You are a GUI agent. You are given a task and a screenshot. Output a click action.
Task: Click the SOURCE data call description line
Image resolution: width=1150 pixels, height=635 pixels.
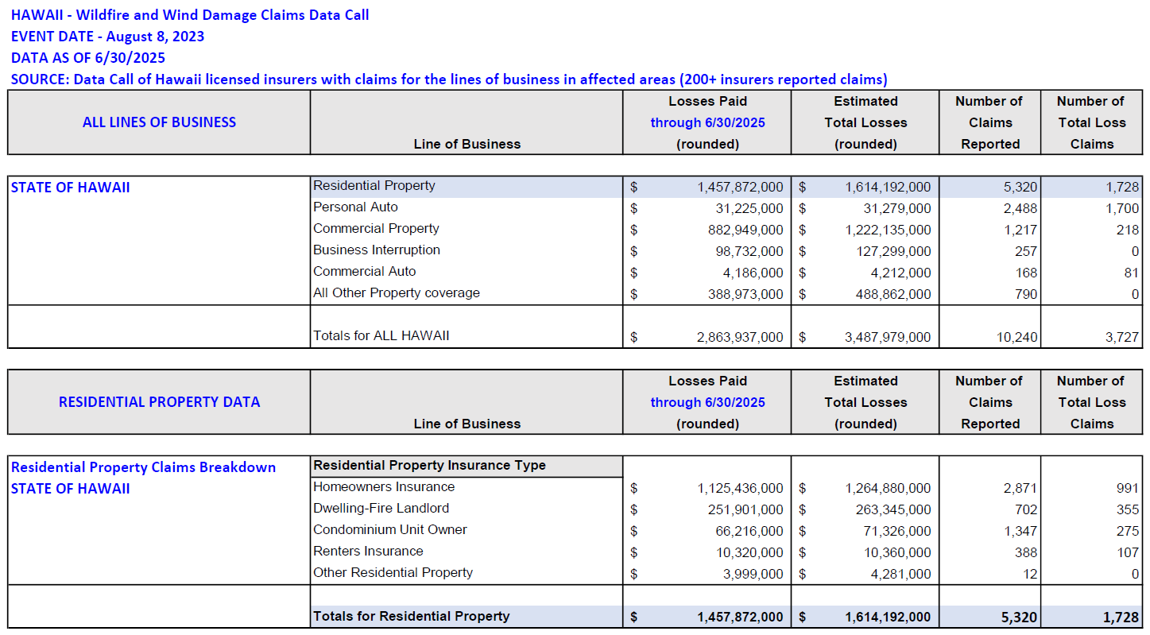pyautogui.click(x=449, y=79)
